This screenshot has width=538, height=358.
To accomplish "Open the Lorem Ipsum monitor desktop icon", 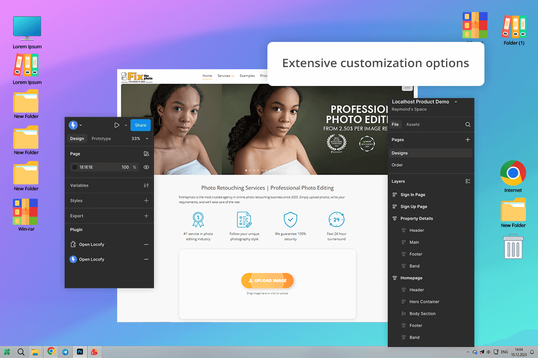I will coord(27,29).
